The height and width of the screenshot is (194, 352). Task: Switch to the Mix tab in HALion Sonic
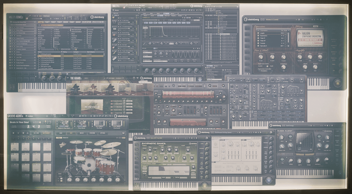click(x=59, y=22)
